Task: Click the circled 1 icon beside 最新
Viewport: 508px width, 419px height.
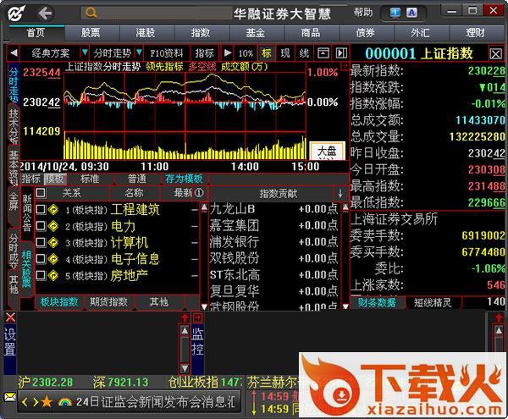Action: pyautogui.click(x=199, y=193)
